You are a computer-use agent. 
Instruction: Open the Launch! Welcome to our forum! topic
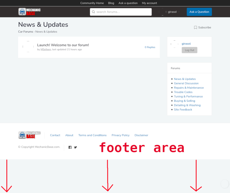63,45
